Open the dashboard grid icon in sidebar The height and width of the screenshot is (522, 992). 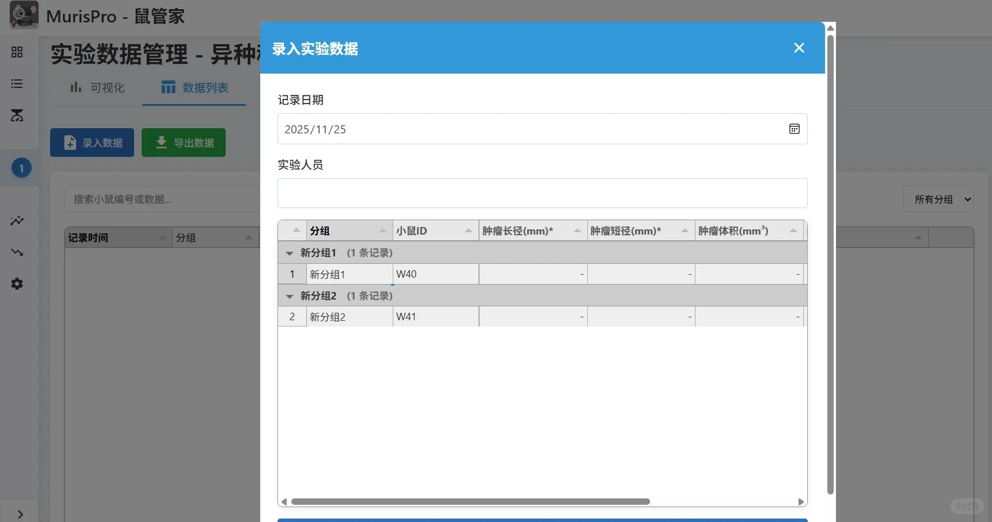[x=17, y=52]
